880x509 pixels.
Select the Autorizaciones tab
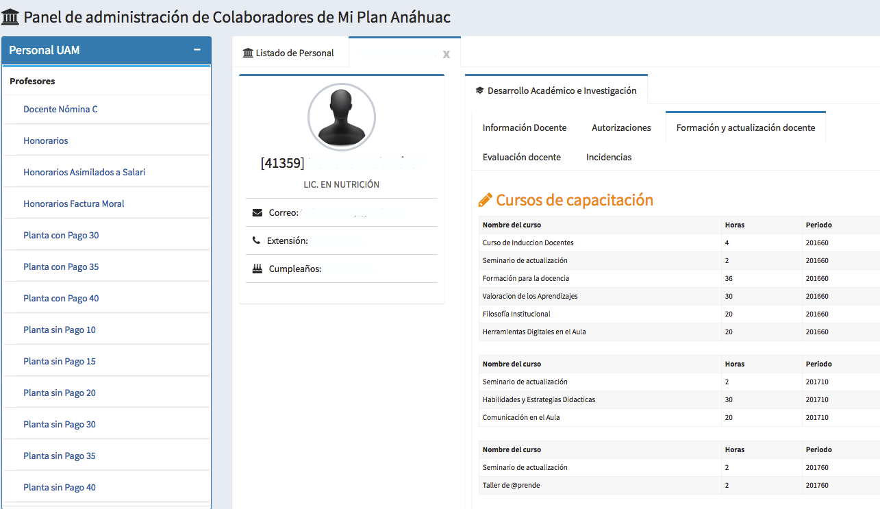pos(621,127)
